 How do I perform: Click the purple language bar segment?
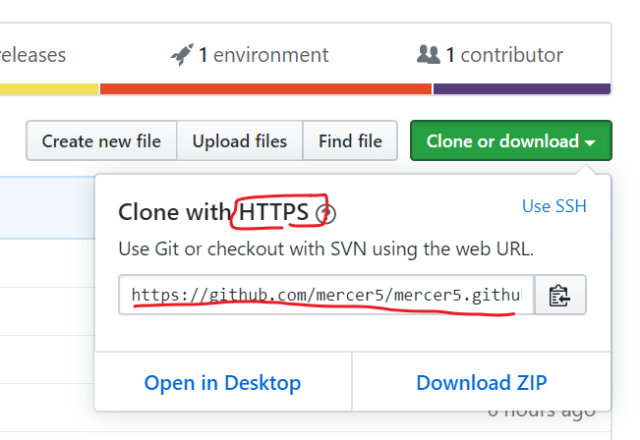[x=521, y=88]
